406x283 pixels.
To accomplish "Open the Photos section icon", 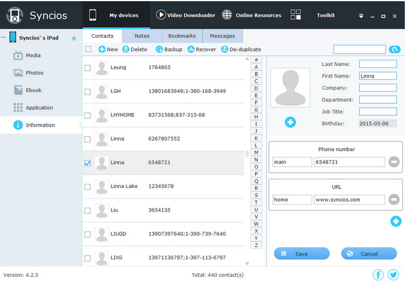I will coord(18,72).
